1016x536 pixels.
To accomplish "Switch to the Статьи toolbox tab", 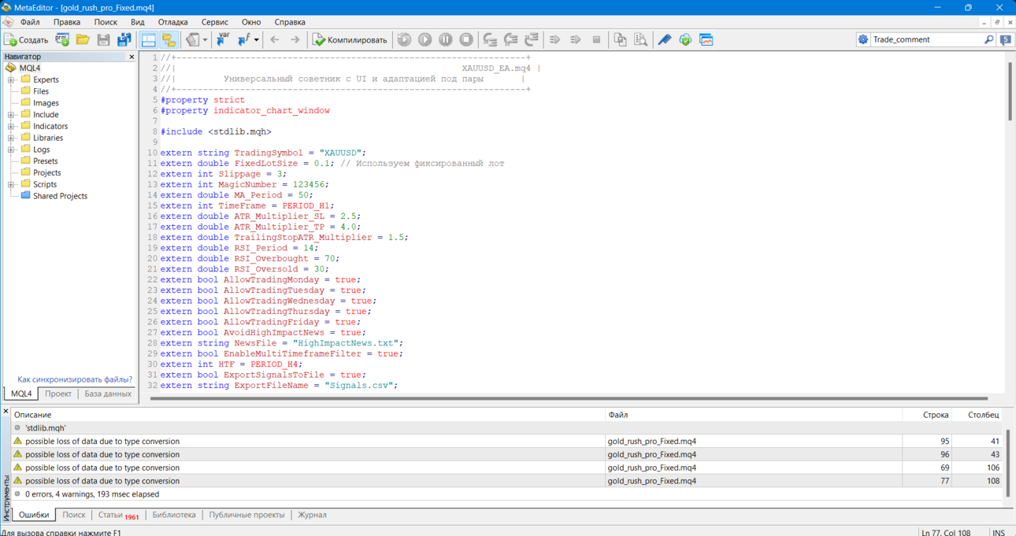I will point(118,515).
